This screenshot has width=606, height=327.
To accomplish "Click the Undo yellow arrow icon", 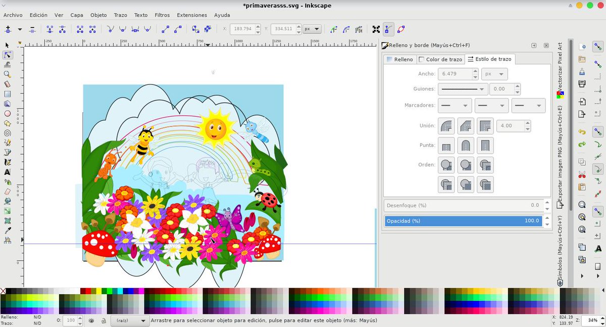I will pos(582,132).
